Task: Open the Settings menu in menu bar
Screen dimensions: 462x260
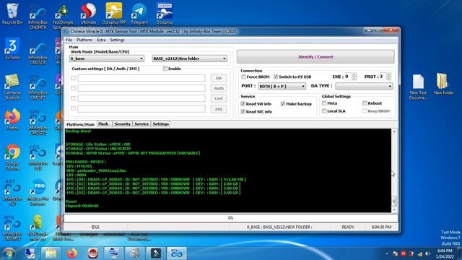Action: 117,40
